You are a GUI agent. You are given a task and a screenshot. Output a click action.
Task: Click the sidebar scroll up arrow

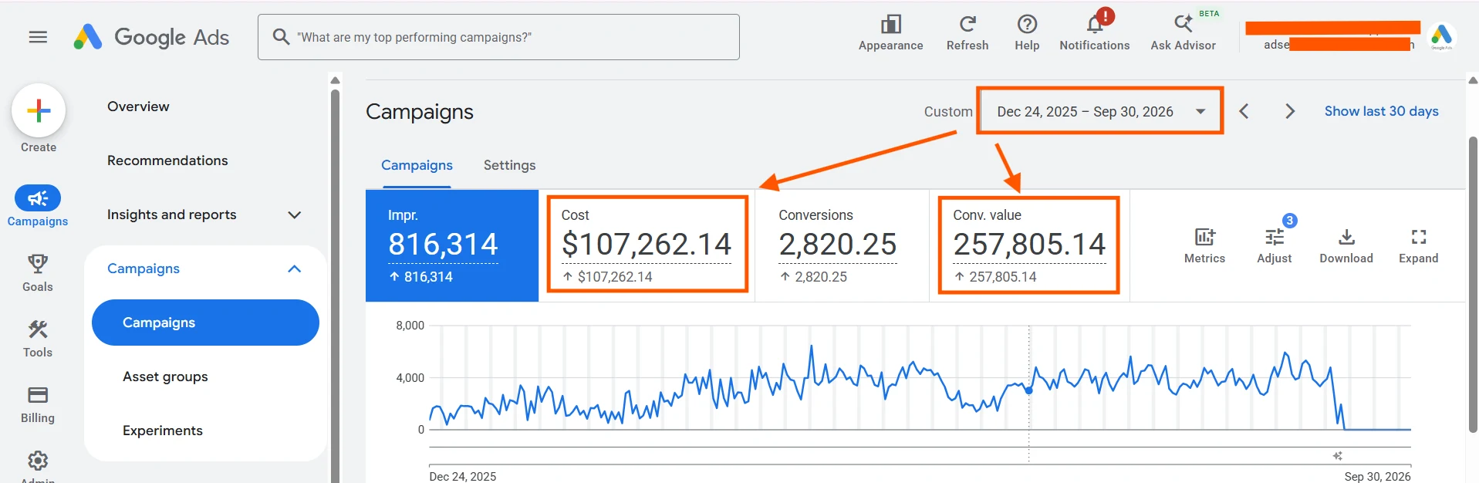pyautogui.click(x=335, y=80)
